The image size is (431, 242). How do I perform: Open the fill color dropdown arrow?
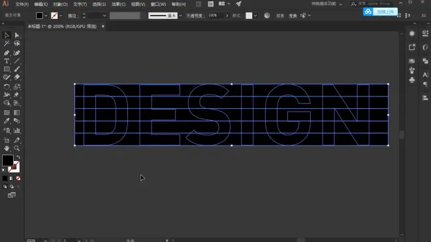[x=46, y=16]
